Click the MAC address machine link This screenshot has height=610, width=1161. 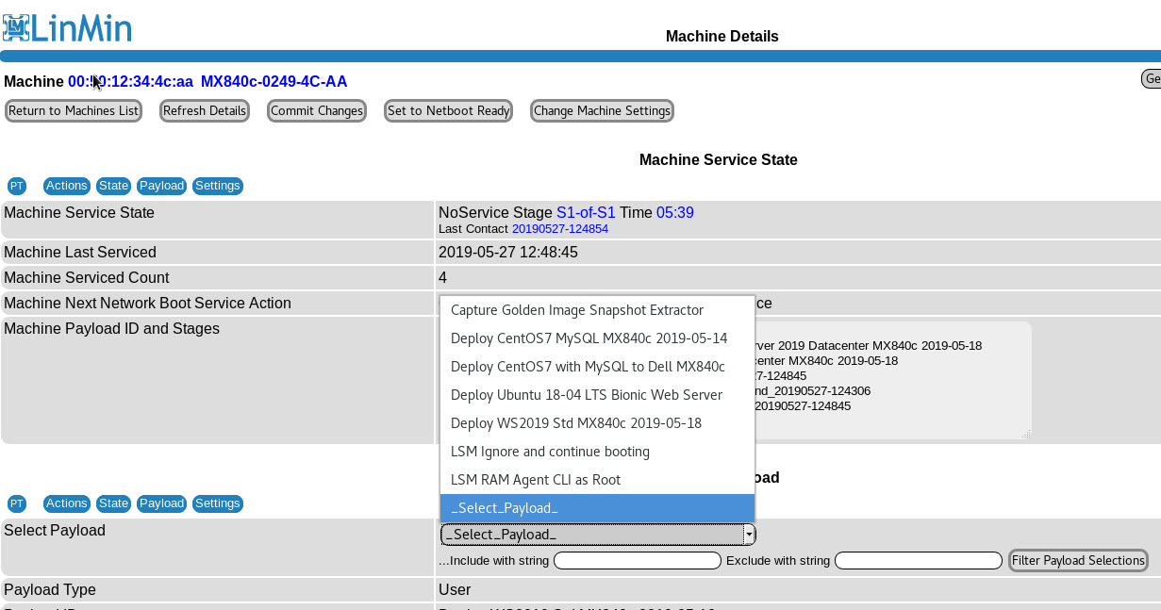(x=130, y=82)
